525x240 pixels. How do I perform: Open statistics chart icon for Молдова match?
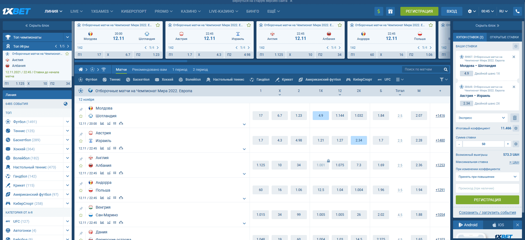point(102,124)
